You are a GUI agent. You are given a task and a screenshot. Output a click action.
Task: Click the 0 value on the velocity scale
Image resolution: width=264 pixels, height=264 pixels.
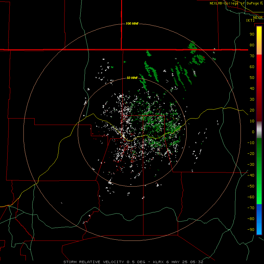(253, 132)
